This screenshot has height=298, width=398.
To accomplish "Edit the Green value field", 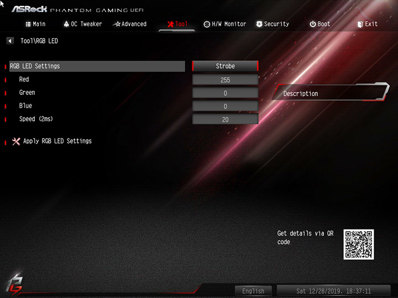I will [x=225, y=93].
